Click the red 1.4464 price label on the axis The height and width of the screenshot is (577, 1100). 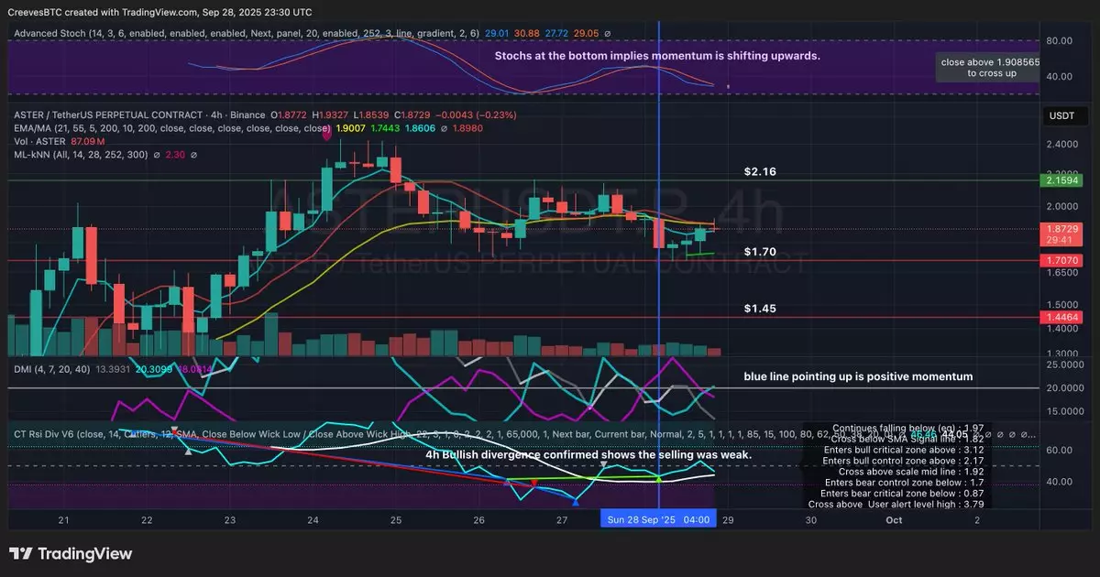click(x=1063, y=316)
